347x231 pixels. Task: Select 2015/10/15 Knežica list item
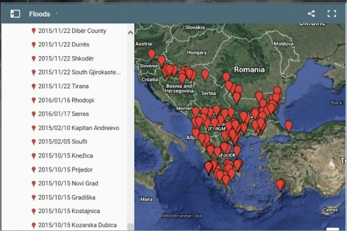65,155
